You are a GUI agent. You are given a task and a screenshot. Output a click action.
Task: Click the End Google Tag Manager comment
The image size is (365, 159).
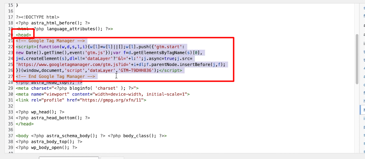point(55,76)
